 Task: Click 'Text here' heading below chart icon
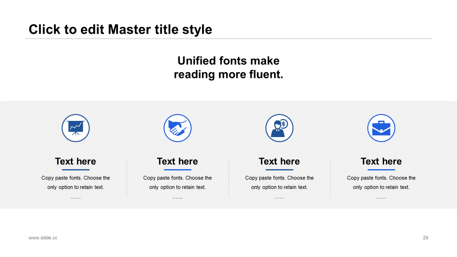[x=76, y=161]
